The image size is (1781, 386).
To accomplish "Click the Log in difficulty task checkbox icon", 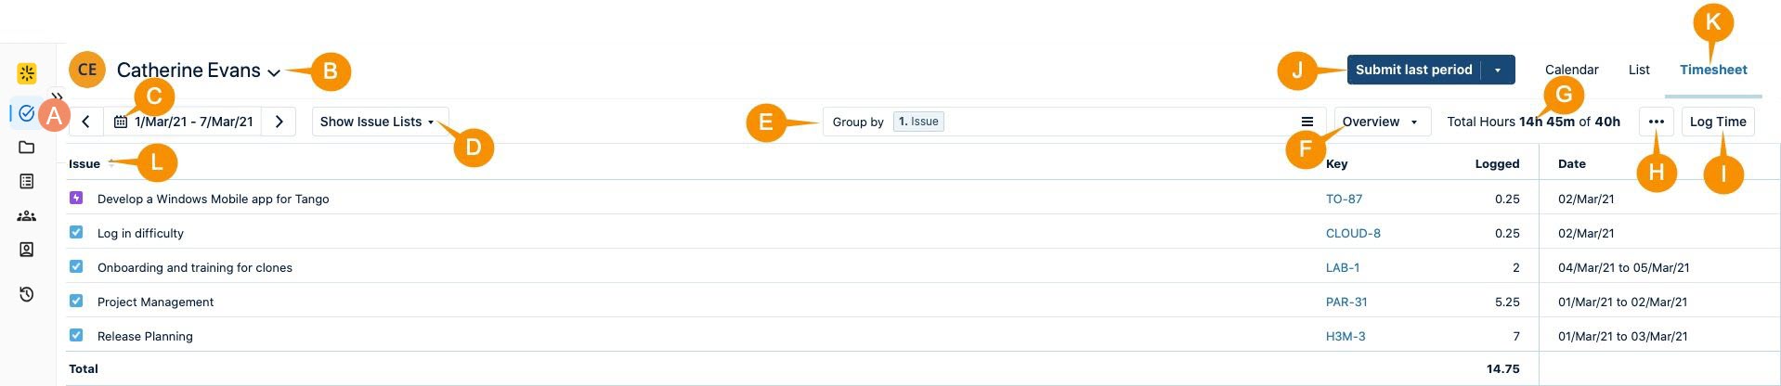I will click(76, 232).
